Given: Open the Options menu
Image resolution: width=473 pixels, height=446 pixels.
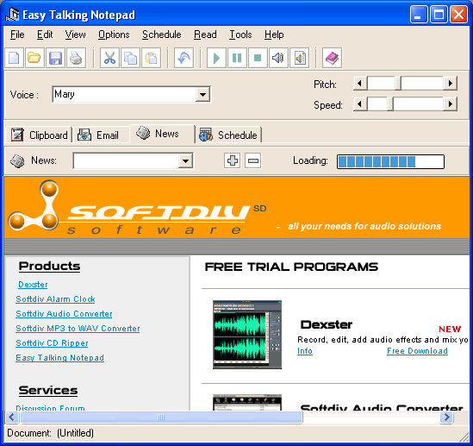Looking at the screenshot, I should 114,35.
